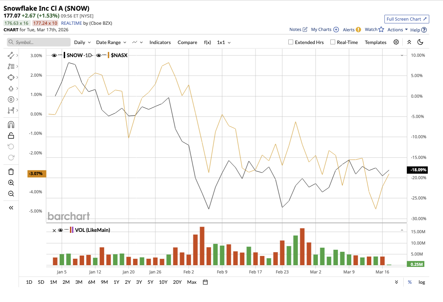Toggle logarithmic scale

click(422, 282)
